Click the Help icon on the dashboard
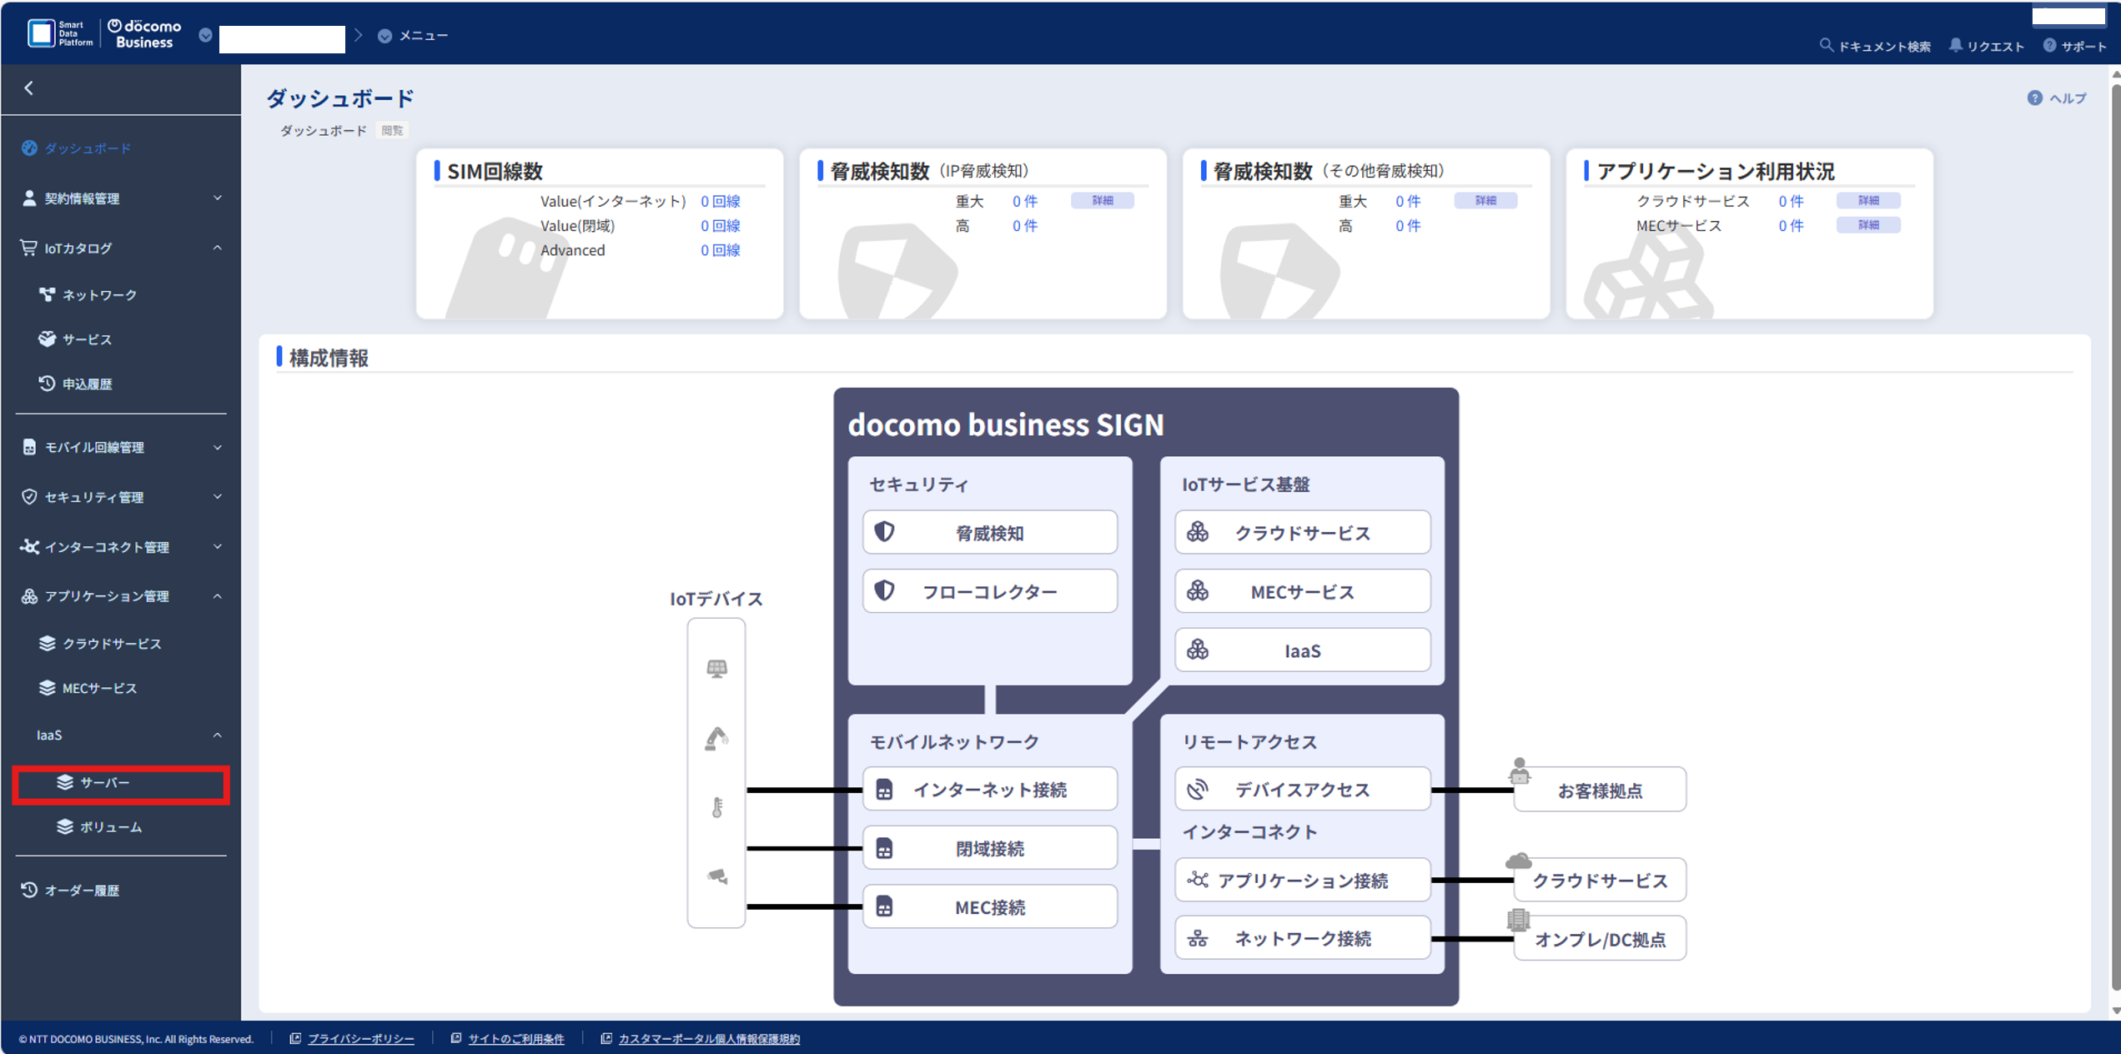Viewport: 2121px width, 1054px height. pyautogui.click(x=2034, y=98)
